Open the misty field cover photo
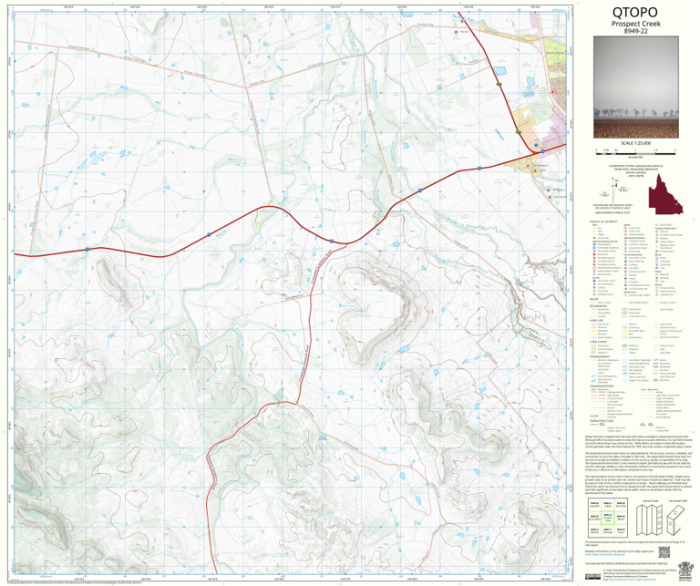The height and width of the screenshot is (586, 700). [x=635, y=87]
